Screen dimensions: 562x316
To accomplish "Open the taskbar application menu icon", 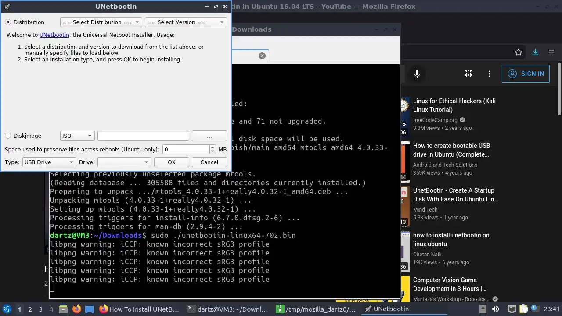I will pos(7,309).
